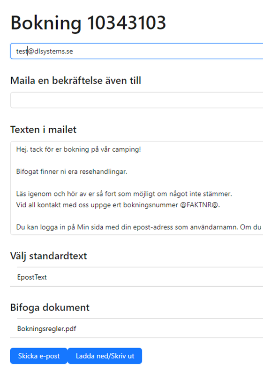Place cursor on the 'Hej, tack för er bokning' line
This screenshot has width=263, height=374.
pos(79,149)
